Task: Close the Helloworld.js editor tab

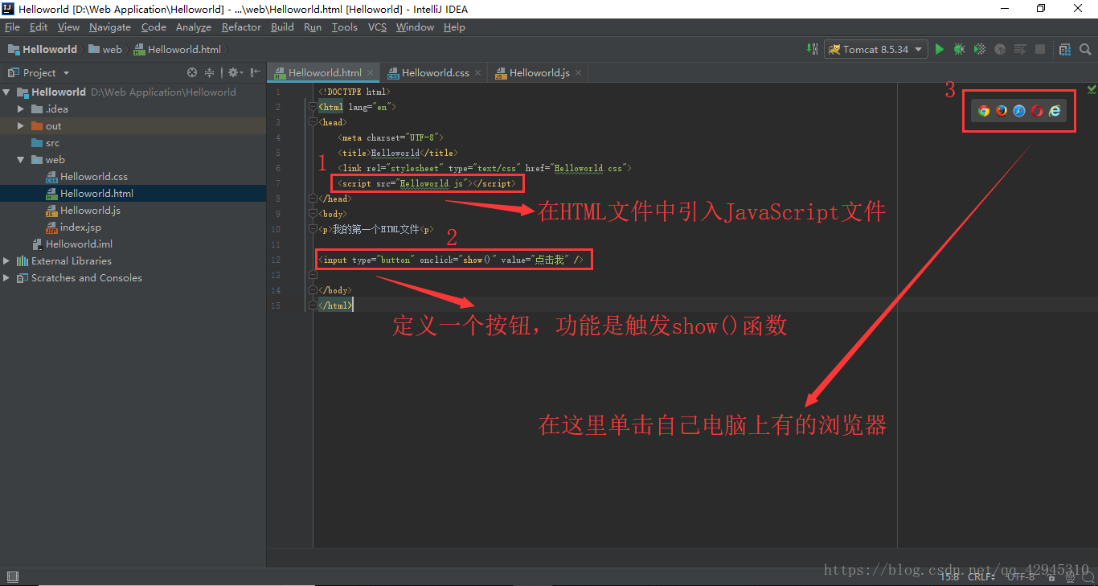Action: 578,72
